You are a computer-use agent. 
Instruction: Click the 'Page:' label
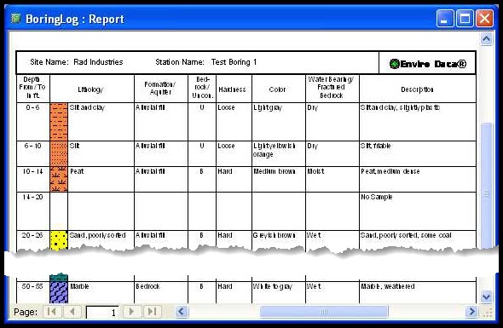[x=26, y=312]
